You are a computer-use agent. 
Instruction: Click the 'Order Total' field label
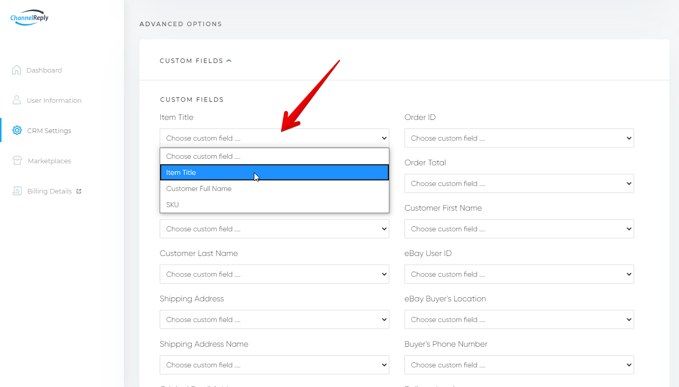pyautogui.click(x=425, y=162)
